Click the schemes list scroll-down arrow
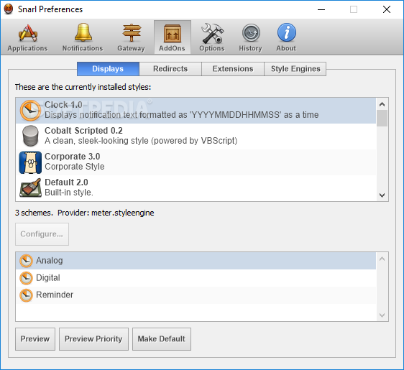This screenshot has width=404, height=370. click(x=382, y=315)
